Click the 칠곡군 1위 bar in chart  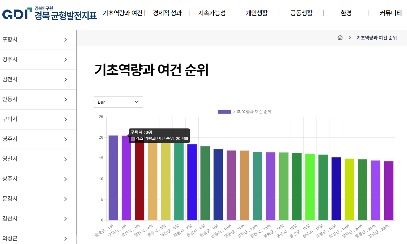(113, 178)
